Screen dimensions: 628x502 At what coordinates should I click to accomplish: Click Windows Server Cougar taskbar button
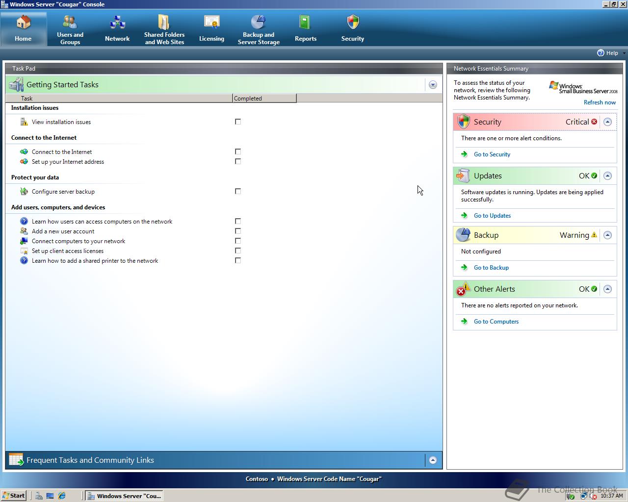tap(124, 496)
